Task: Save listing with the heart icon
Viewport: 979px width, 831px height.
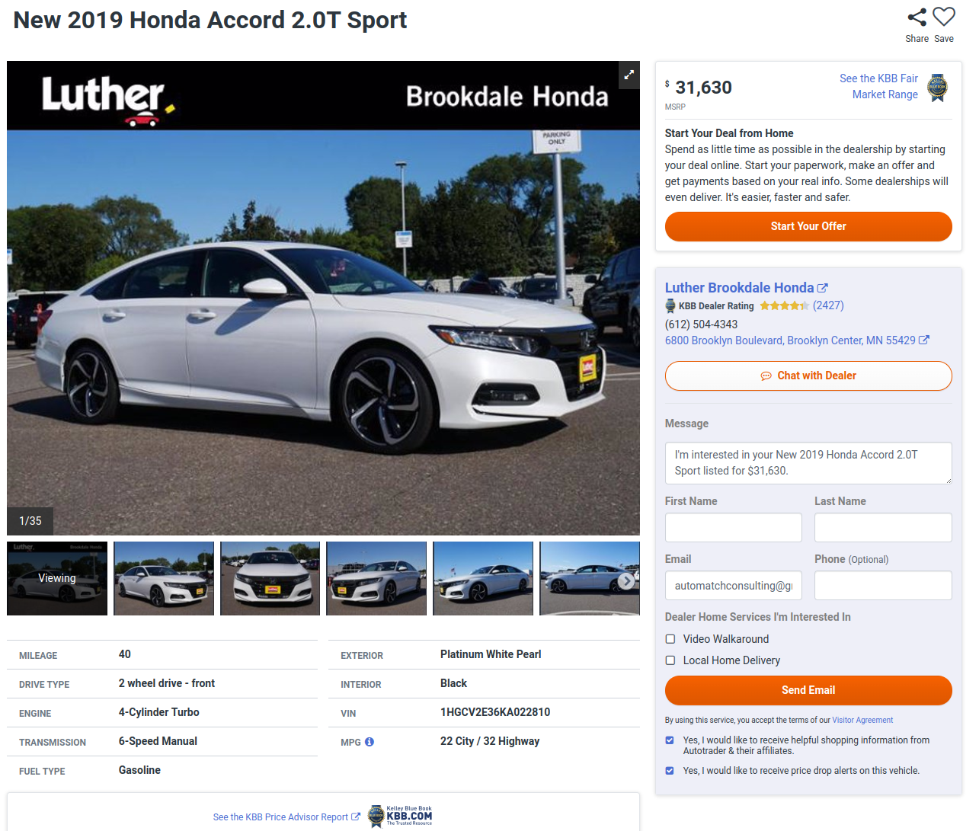Action: pyautogui.click(x=944, y=17)
